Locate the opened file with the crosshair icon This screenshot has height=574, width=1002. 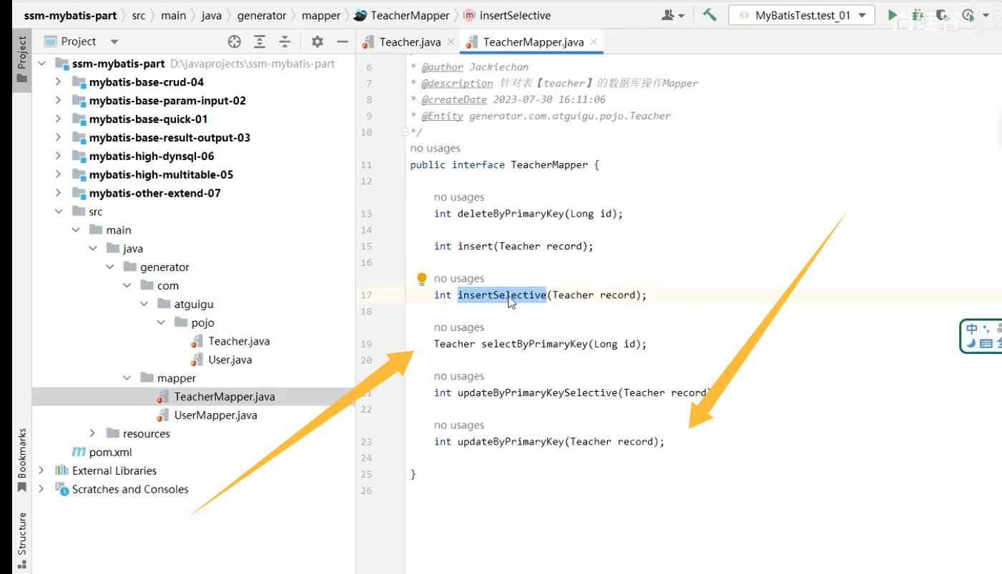234,41
